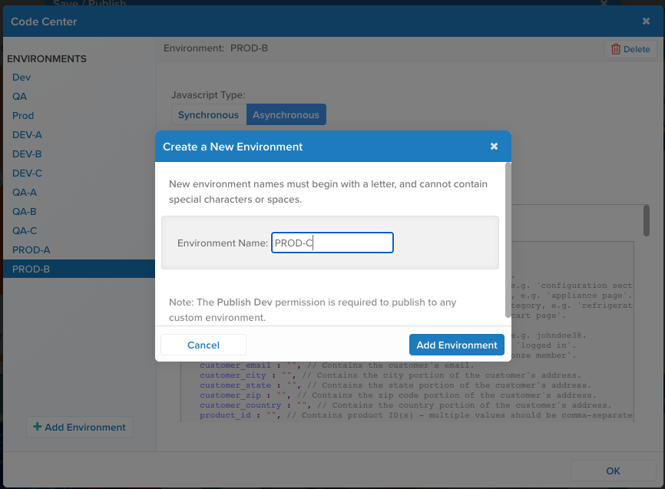665x489 pixels.
Task: Choose DEV-A from environments list
Action: pos(27,135)
